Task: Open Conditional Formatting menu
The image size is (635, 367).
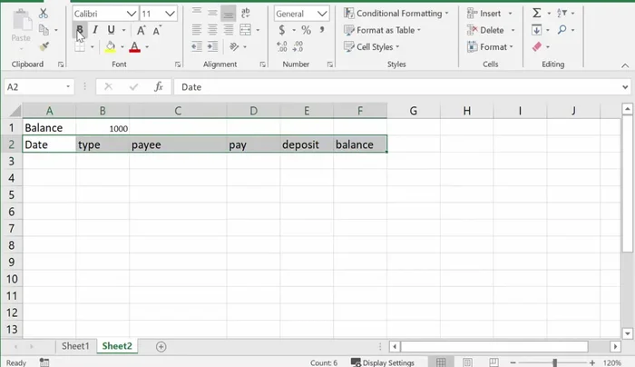Action: tap(396, 14)
